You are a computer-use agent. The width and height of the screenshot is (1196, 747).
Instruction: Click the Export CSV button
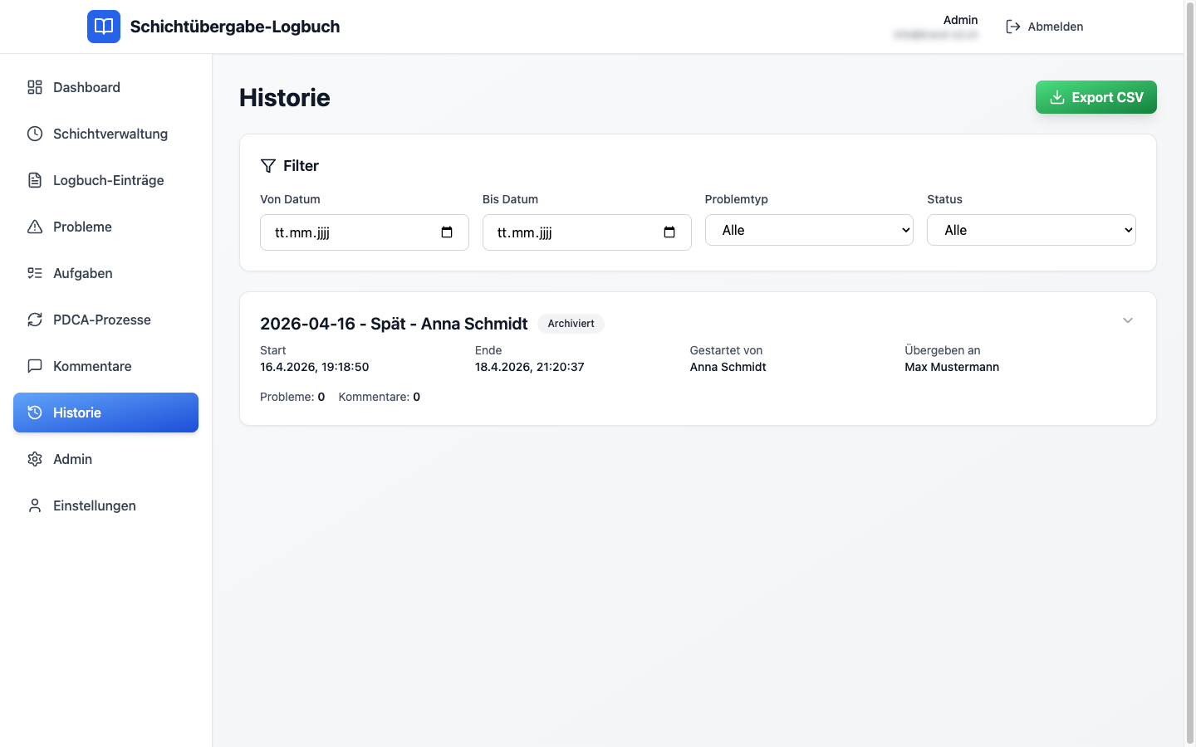pos(1096,97)
